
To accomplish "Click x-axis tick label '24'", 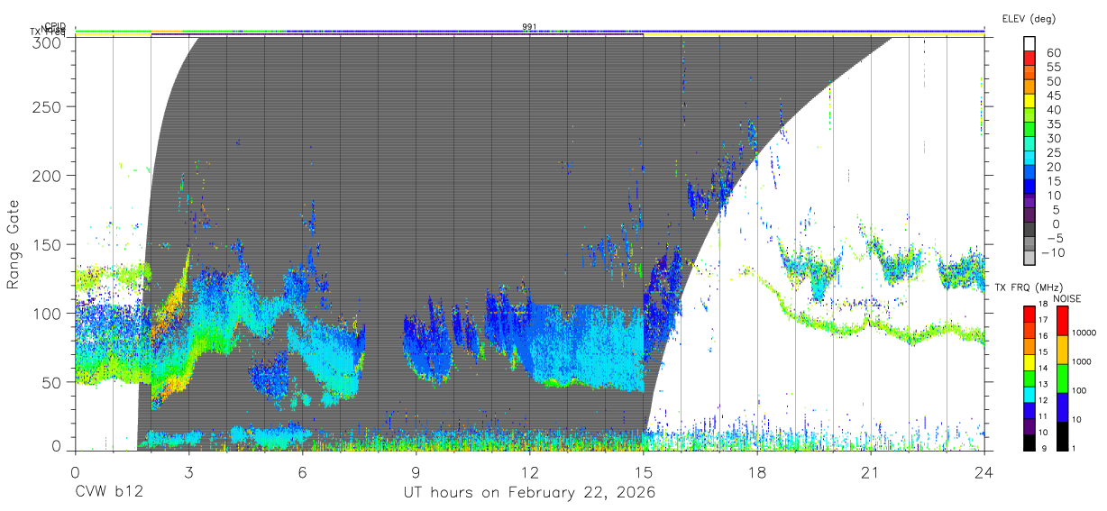I will [x=983, y=472].
